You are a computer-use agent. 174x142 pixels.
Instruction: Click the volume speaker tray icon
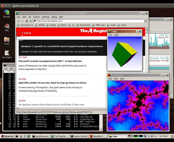pyautogui.click(x=152, y=136)
